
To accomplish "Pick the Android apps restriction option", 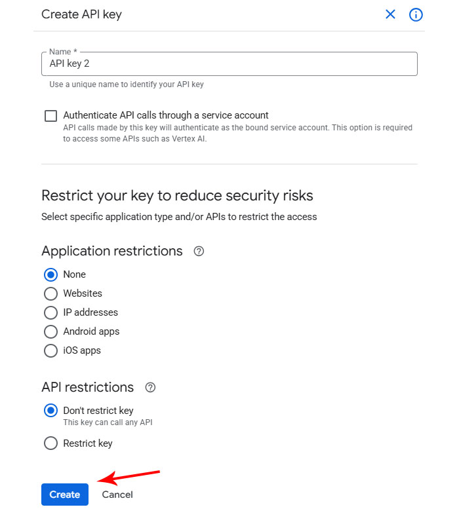I will point(50,331).
